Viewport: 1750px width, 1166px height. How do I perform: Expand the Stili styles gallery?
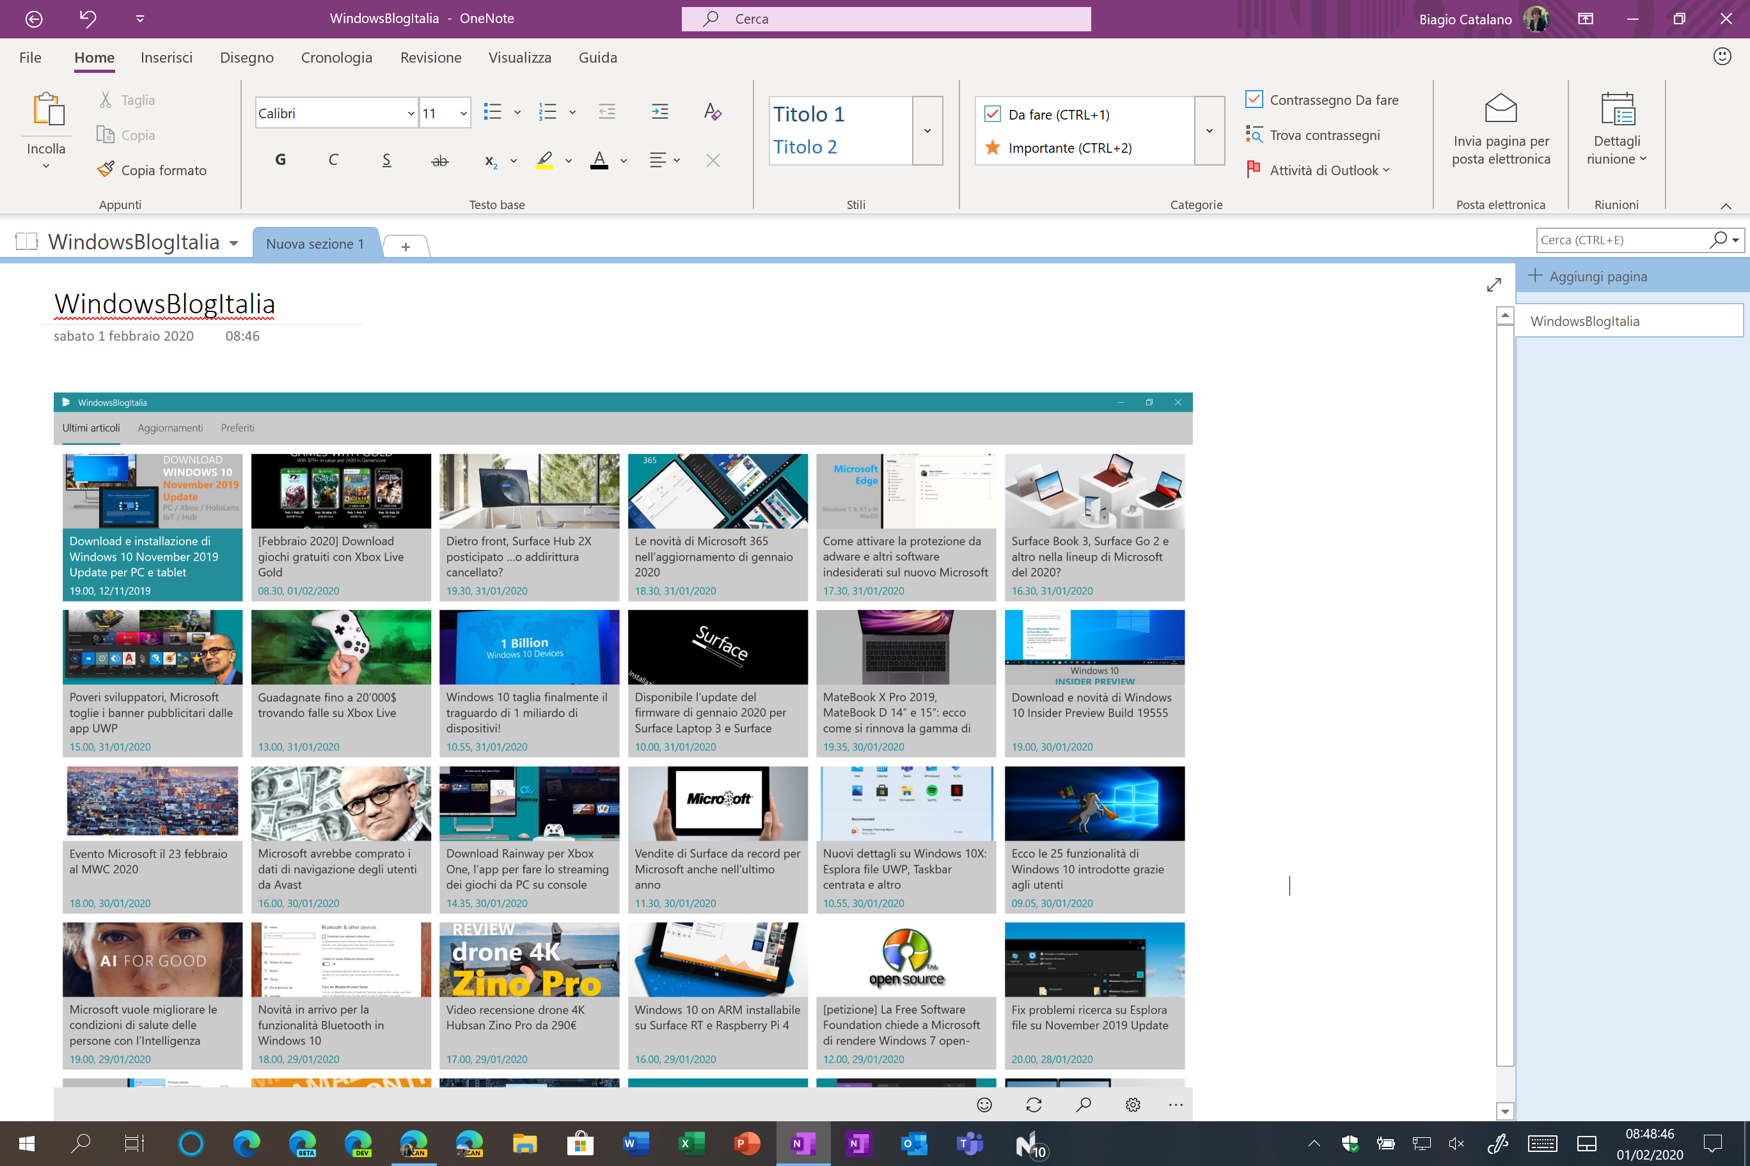point(927,131)
